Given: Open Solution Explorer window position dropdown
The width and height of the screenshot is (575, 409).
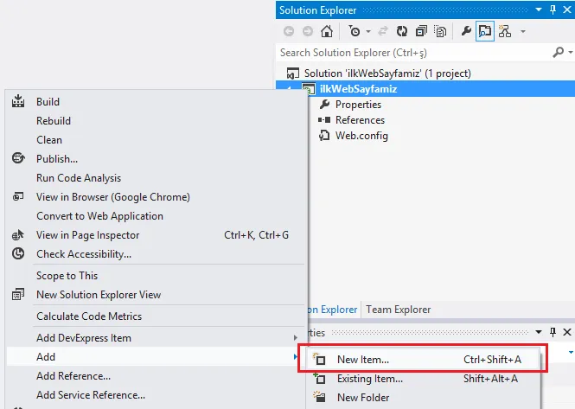Looking at the screenshot, I should tap(540, 10).
